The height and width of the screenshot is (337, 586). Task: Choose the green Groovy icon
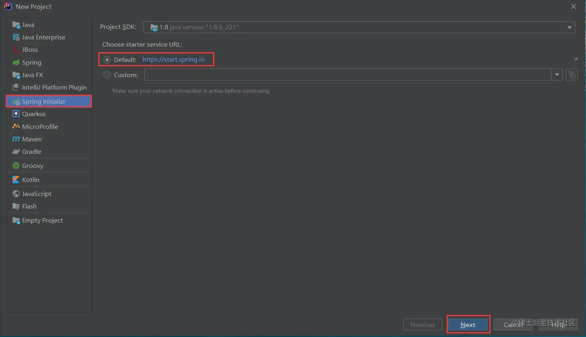[16, 165]
